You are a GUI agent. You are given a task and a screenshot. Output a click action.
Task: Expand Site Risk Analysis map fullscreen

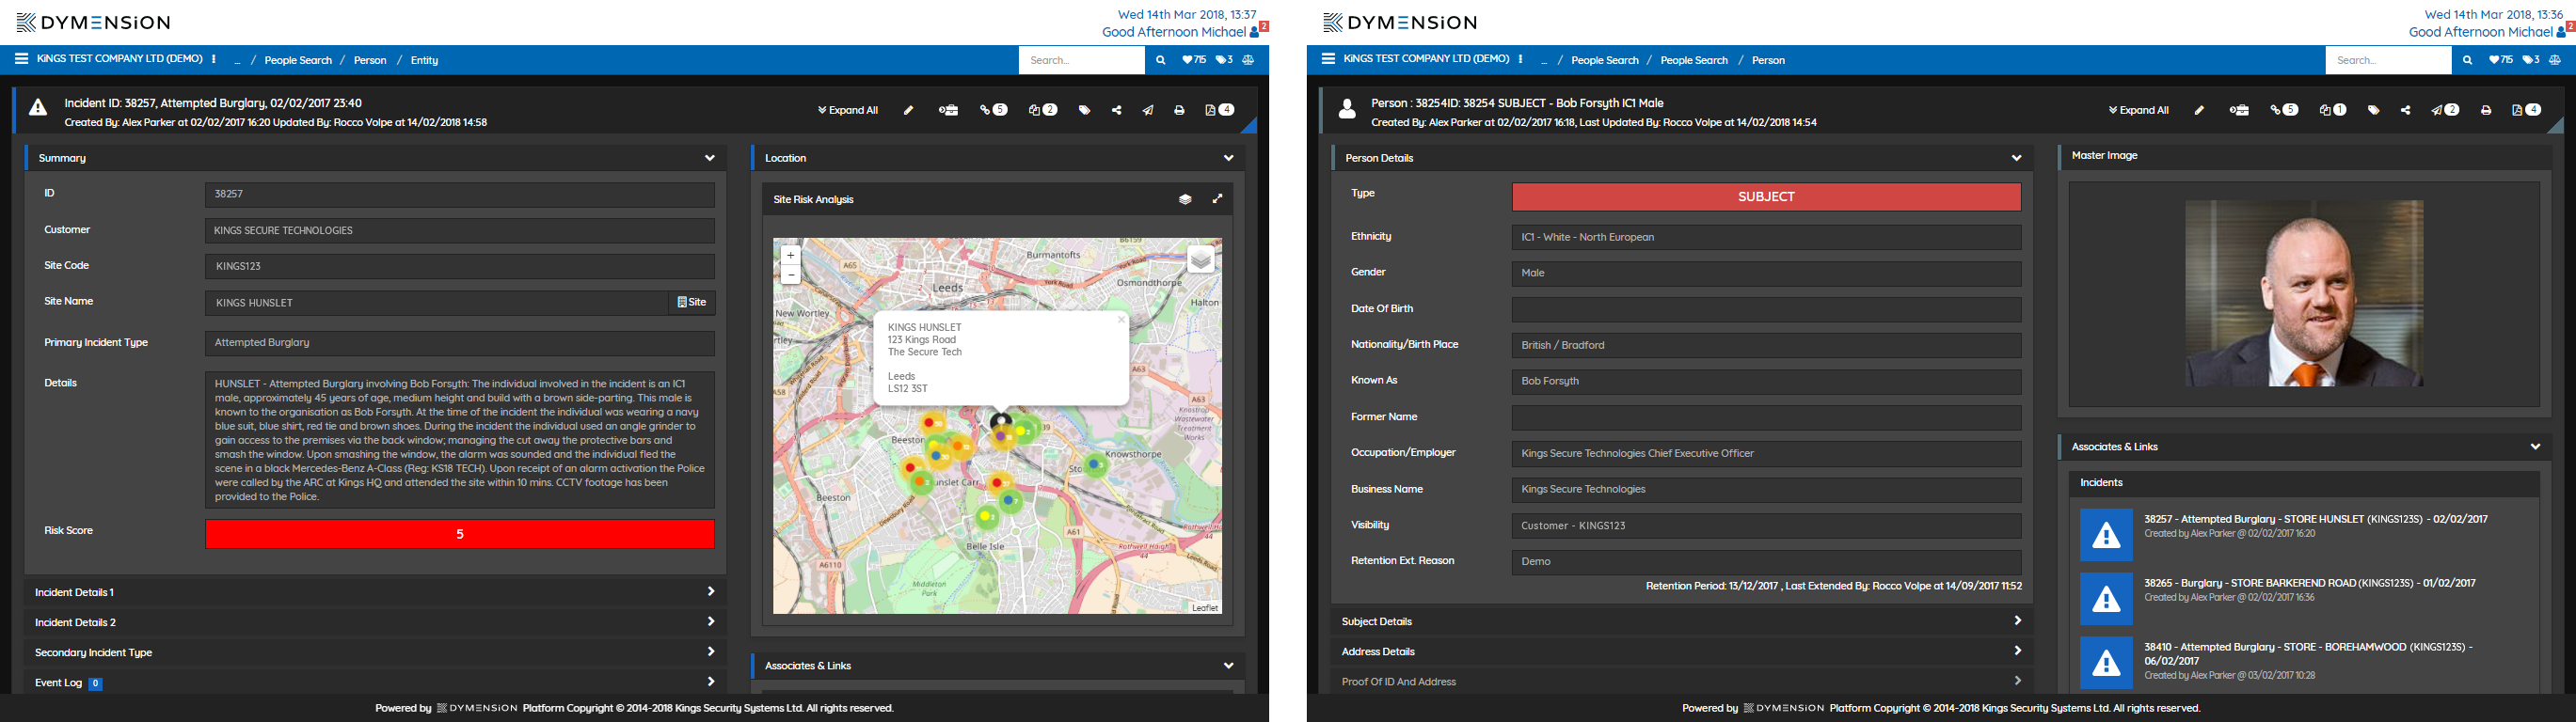point(1217,199)
